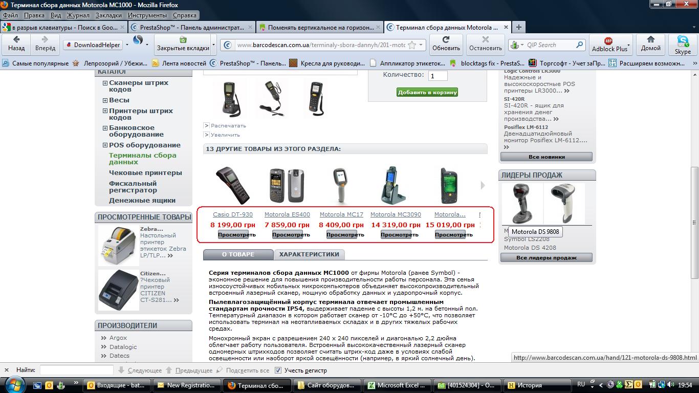
Task: Click the swirl icon next to DownloadHelper
Action: point(138,41)
